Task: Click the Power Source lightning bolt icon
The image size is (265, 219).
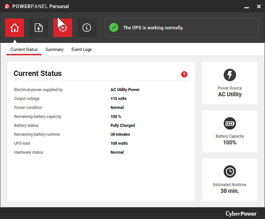Action: pos(230,75)
